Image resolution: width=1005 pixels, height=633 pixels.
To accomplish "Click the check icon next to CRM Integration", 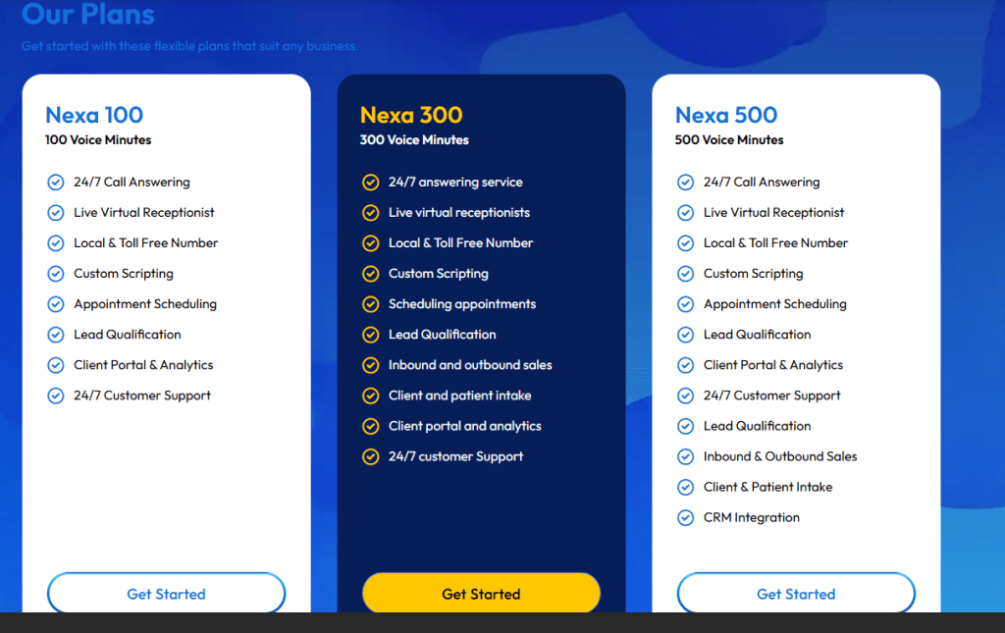I will pos(685,517).
